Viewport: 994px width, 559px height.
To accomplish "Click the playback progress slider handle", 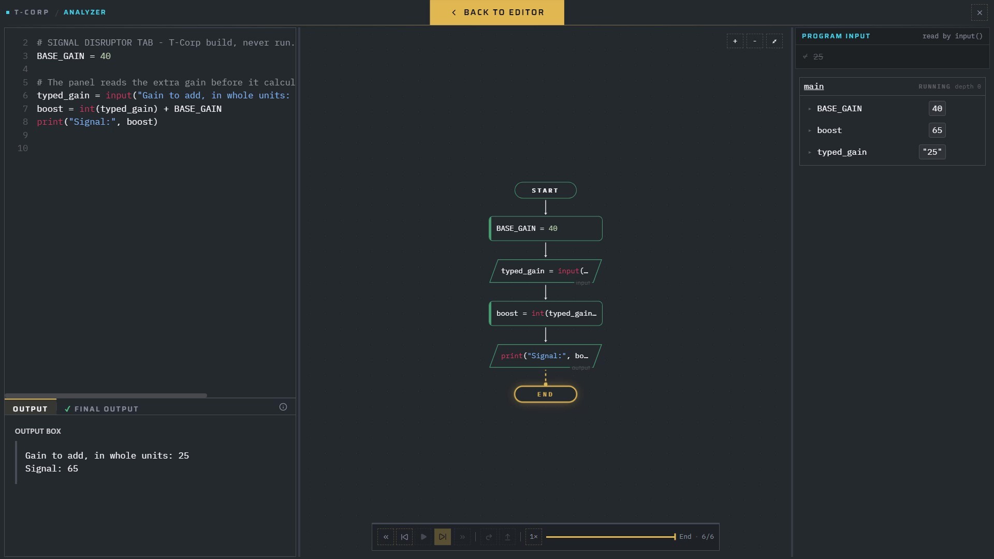I will tap(675, 537).
